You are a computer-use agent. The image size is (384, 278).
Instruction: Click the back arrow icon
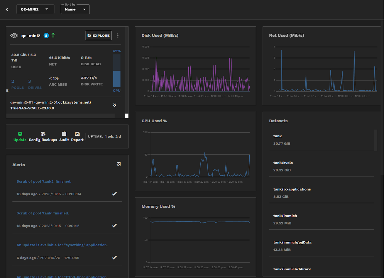7,9
